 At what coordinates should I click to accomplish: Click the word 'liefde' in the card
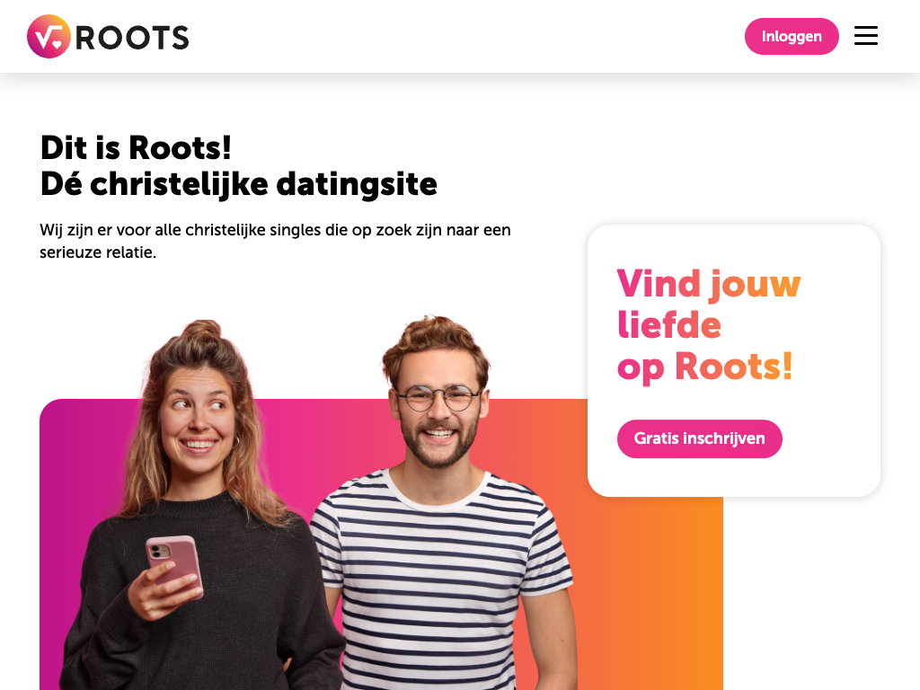click(x=668, y=324)
